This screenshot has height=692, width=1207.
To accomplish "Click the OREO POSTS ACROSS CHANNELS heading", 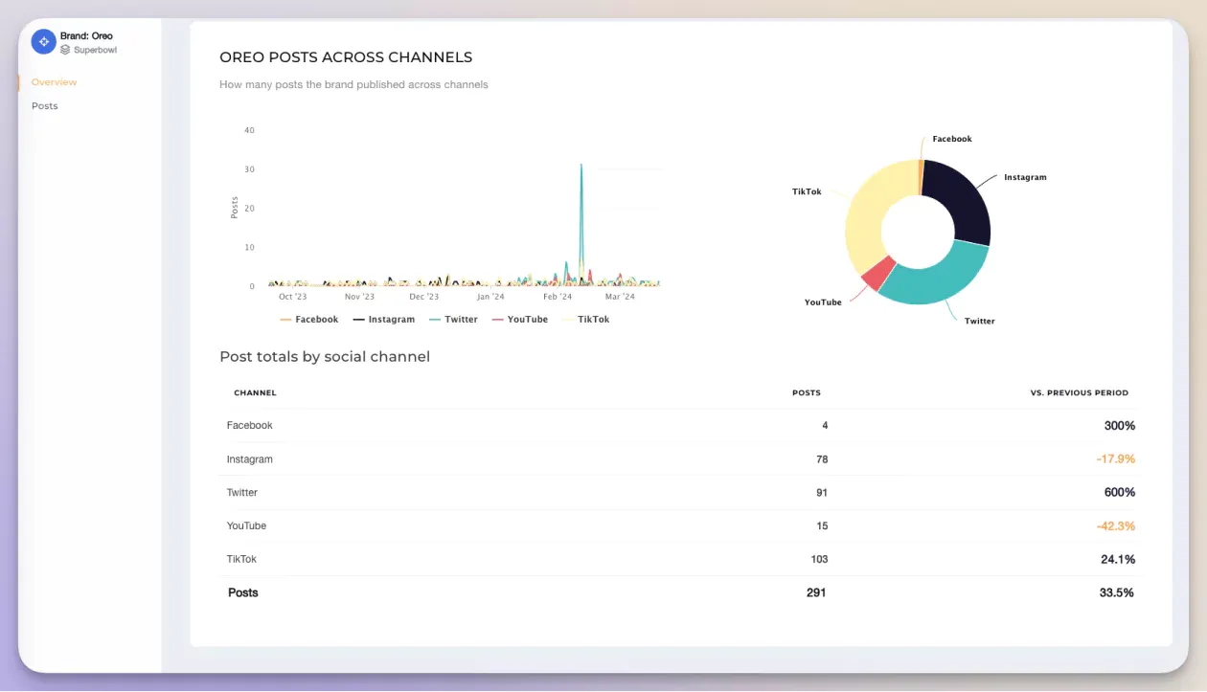I will 346,57.
